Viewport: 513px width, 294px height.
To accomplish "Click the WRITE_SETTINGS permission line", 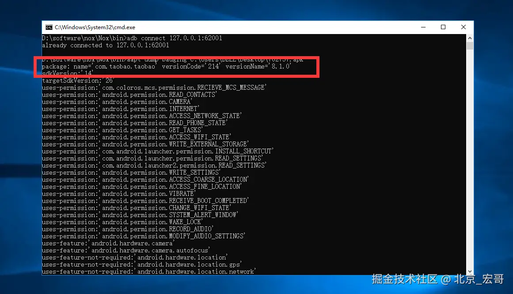I will click(131, 172).
